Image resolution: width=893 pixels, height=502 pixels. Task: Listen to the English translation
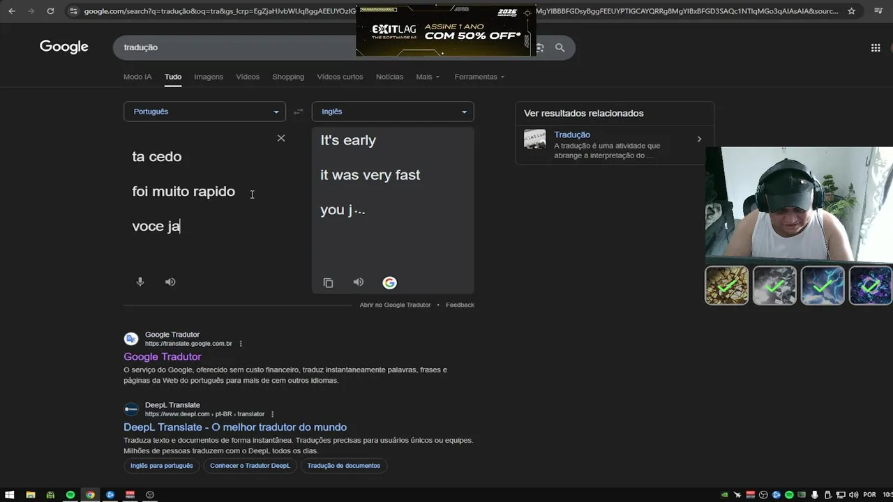coord(359,282)
